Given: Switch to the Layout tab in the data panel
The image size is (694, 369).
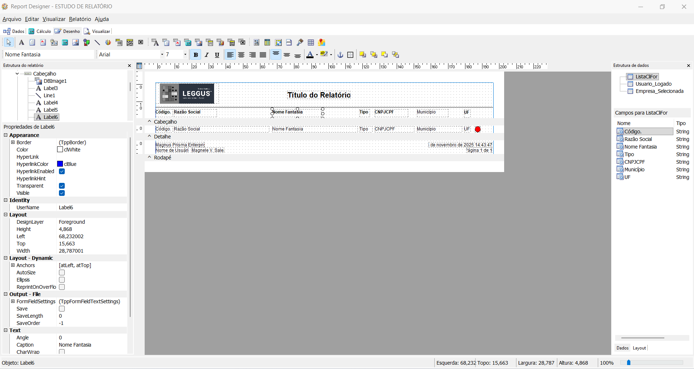Looking at the screenshot, I should point(639,348).
